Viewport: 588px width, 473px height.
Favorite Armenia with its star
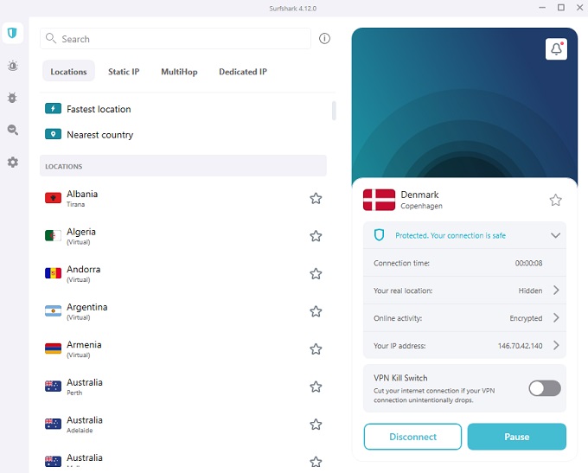pos(316,349)
